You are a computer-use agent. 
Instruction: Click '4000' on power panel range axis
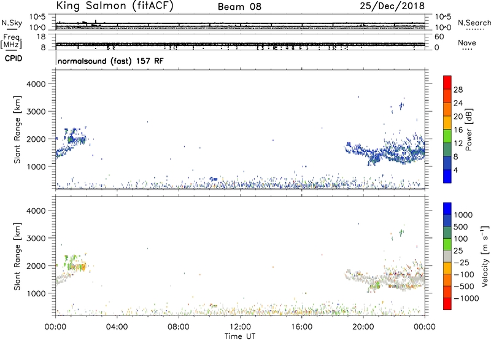pyautogui.click(x=36, y=84)
